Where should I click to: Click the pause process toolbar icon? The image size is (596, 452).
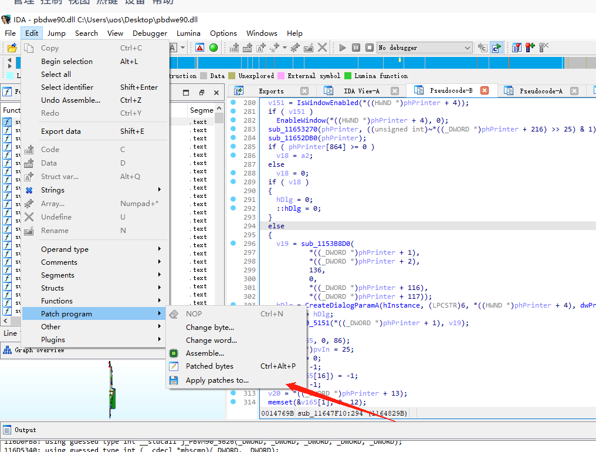coord(356,48)
